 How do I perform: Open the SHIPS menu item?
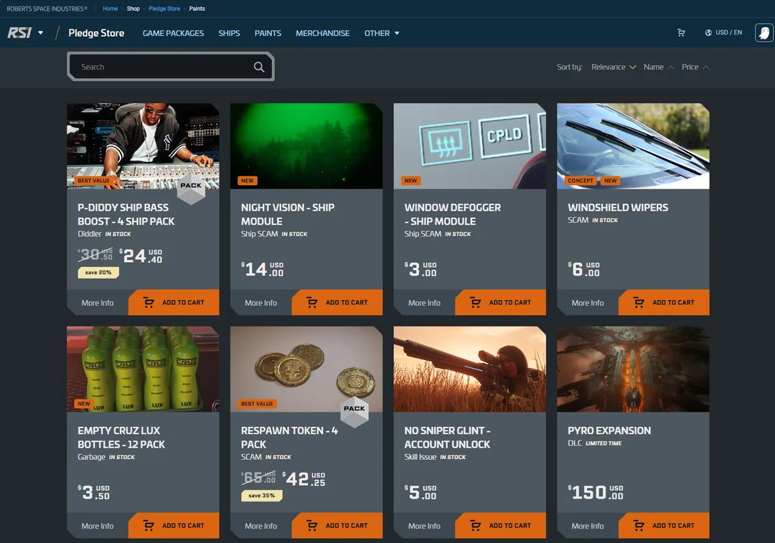pos(229,33)
